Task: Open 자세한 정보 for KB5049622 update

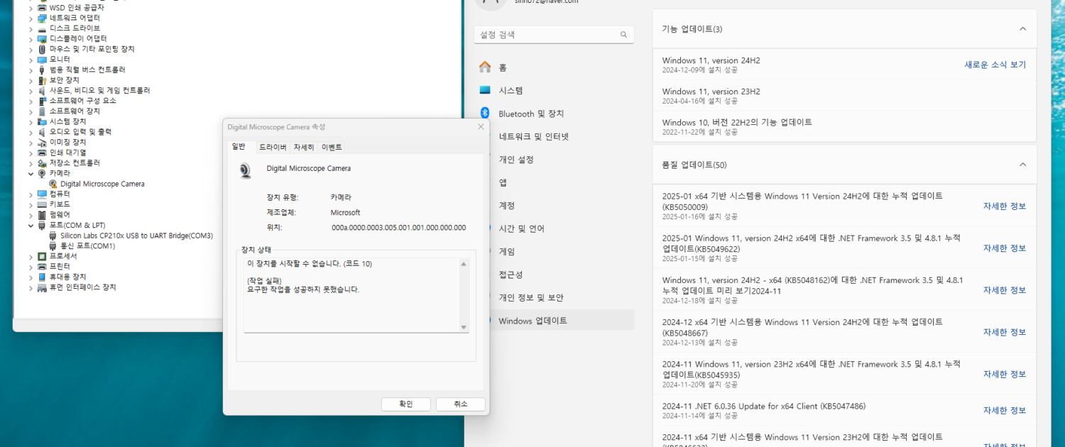Action: pyautogui.click(x=1005, y=248)
